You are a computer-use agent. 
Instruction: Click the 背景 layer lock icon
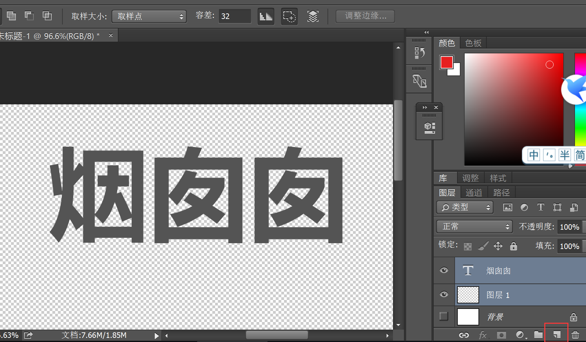(573, 317)
